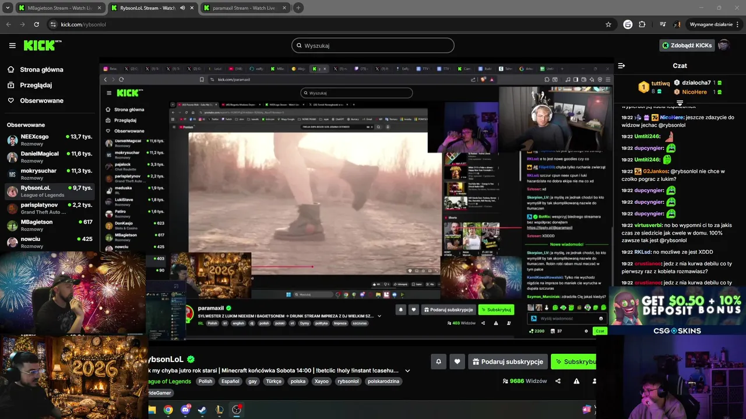
Task: Click the KICK logo
Action: (42, 45)
